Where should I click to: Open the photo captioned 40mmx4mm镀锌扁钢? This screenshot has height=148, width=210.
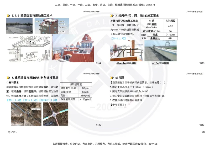[127, 51]
